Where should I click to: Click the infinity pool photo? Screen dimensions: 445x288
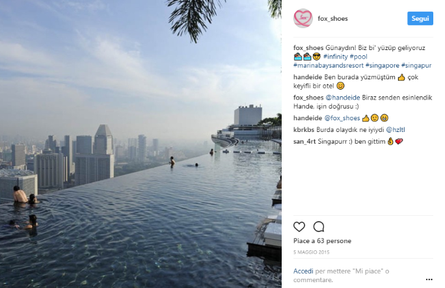point(141,144)
